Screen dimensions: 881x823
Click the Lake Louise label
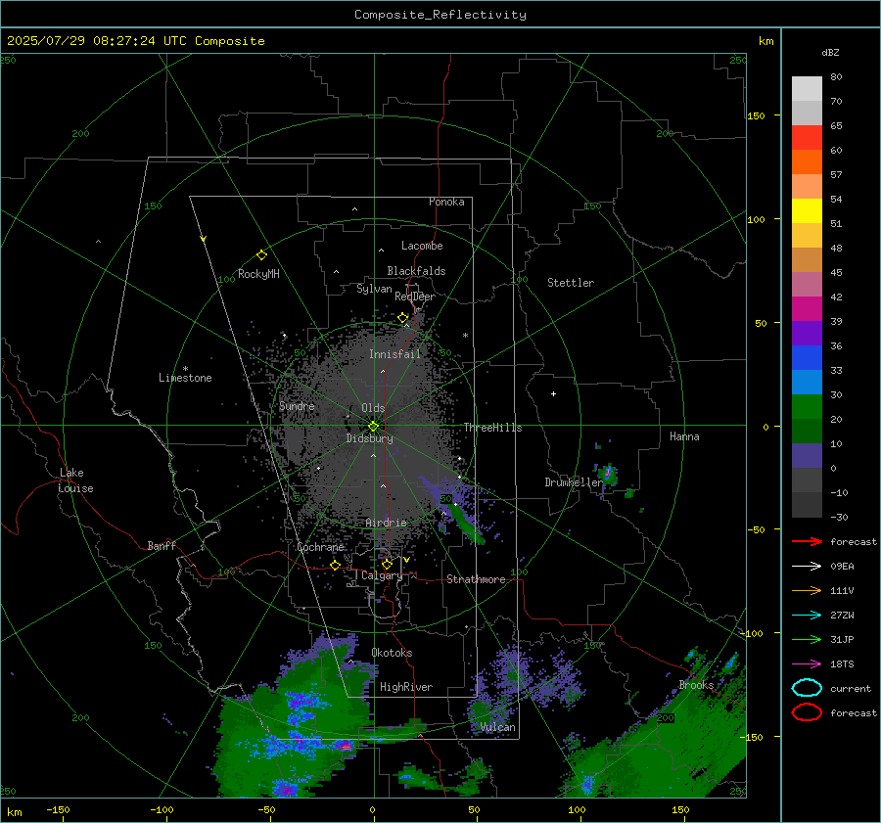(75, 480)
